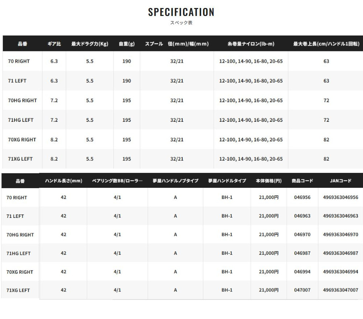The width and height of the screenshot is (363, 319).
Task: Click JAN code 4969363046970
Action: click(340, 235)
